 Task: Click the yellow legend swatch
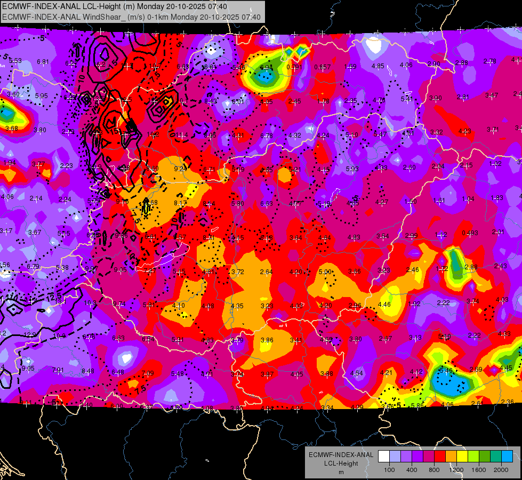click(x=462, y=456)
